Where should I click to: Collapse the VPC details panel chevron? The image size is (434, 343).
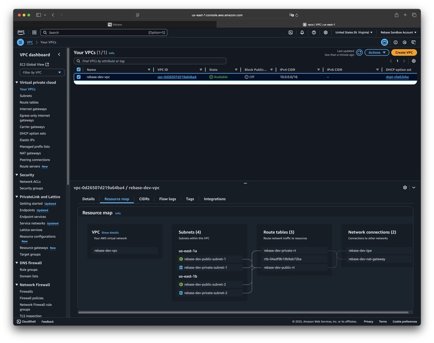point(413,187)
